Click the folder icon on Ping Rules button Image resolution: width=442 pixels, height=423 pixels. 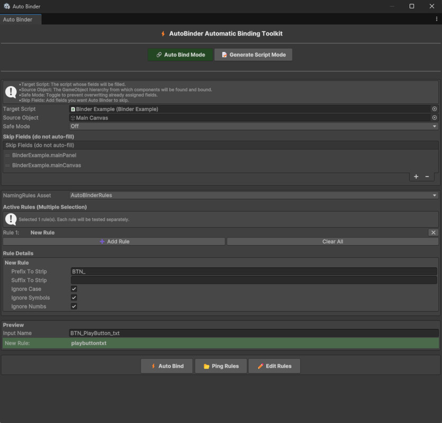pos(206,365)
